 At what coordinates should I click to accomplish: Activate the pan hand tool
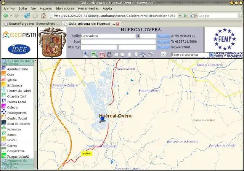(109, 54)
